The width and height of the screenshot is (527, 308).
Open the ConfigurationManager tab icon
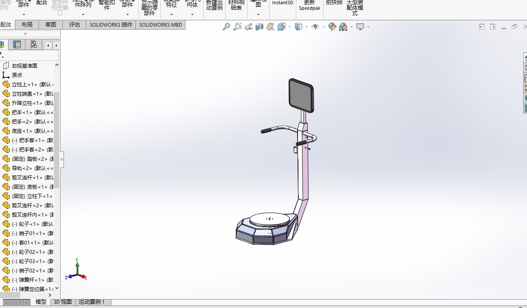pyautogui.click(x=34, y=44)
